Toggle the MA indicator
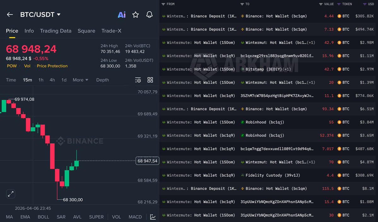This screenshot has height=222, width=378. pyautogui.click(x=9, y=217)
